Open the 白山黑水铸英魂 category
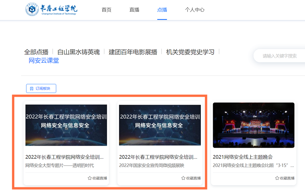 tap(79, 52)
